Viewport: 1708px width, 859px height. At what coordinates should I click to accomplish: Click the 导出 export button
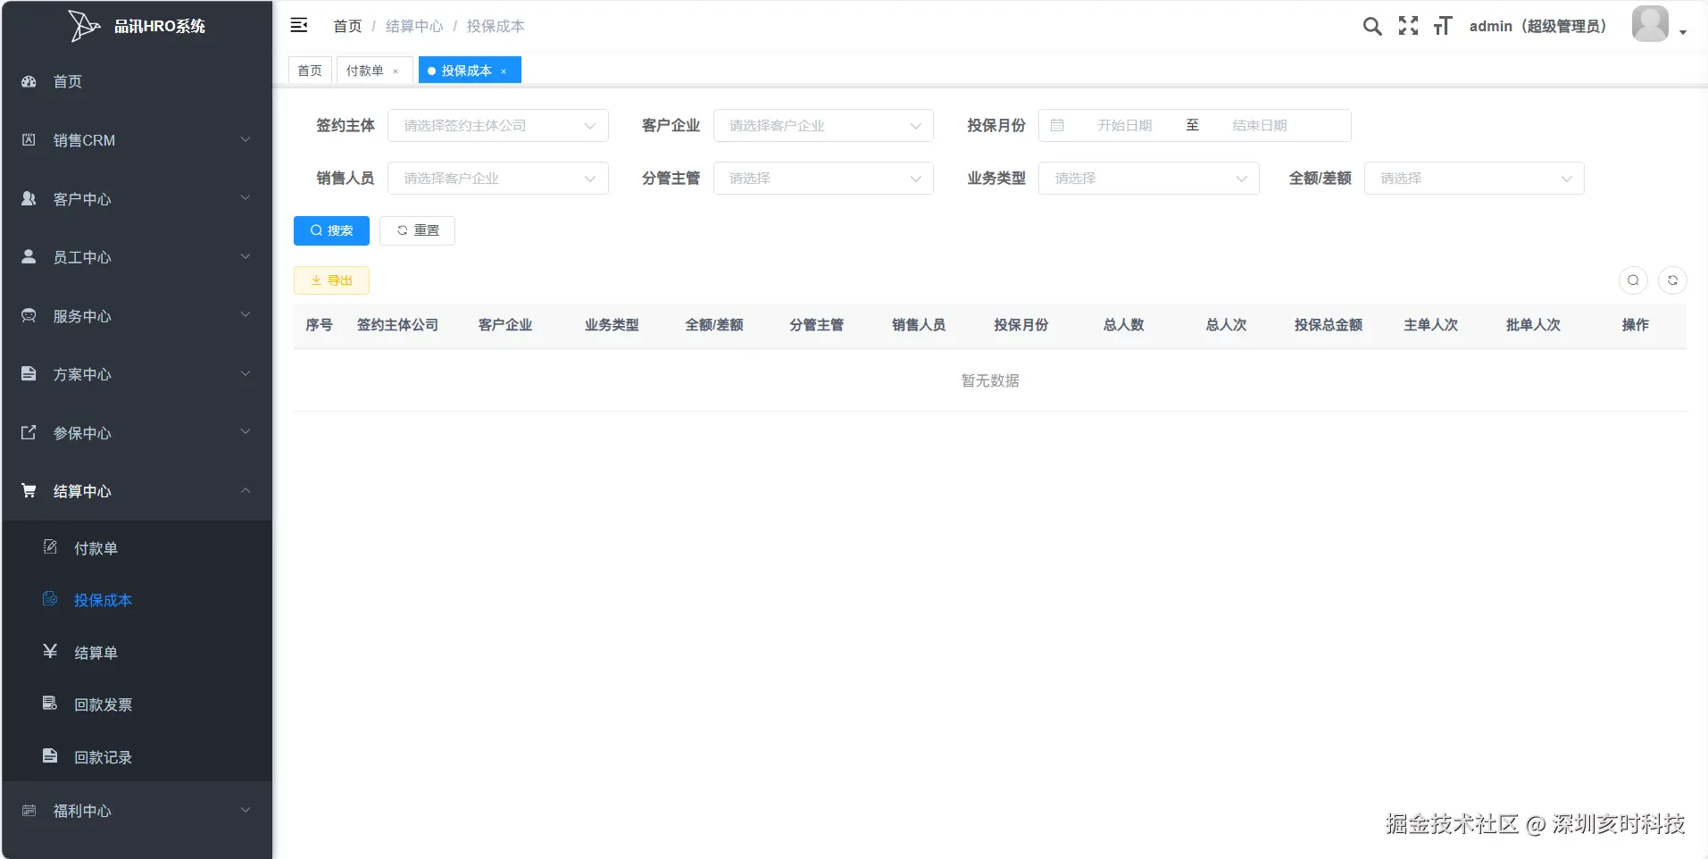coord(331,280)
